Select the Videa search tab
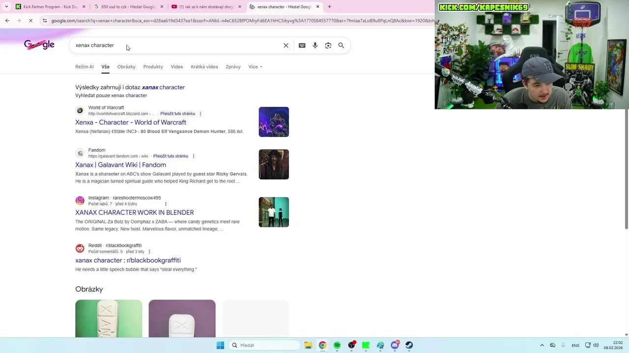Image resolution: width=629 pixels, height=353 pixels. pos(176,67)
